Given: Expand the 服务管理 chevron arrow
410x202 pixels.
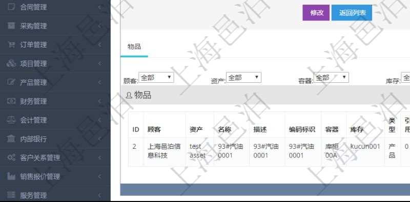Looking at the screenshot, I should pos(99,195).
